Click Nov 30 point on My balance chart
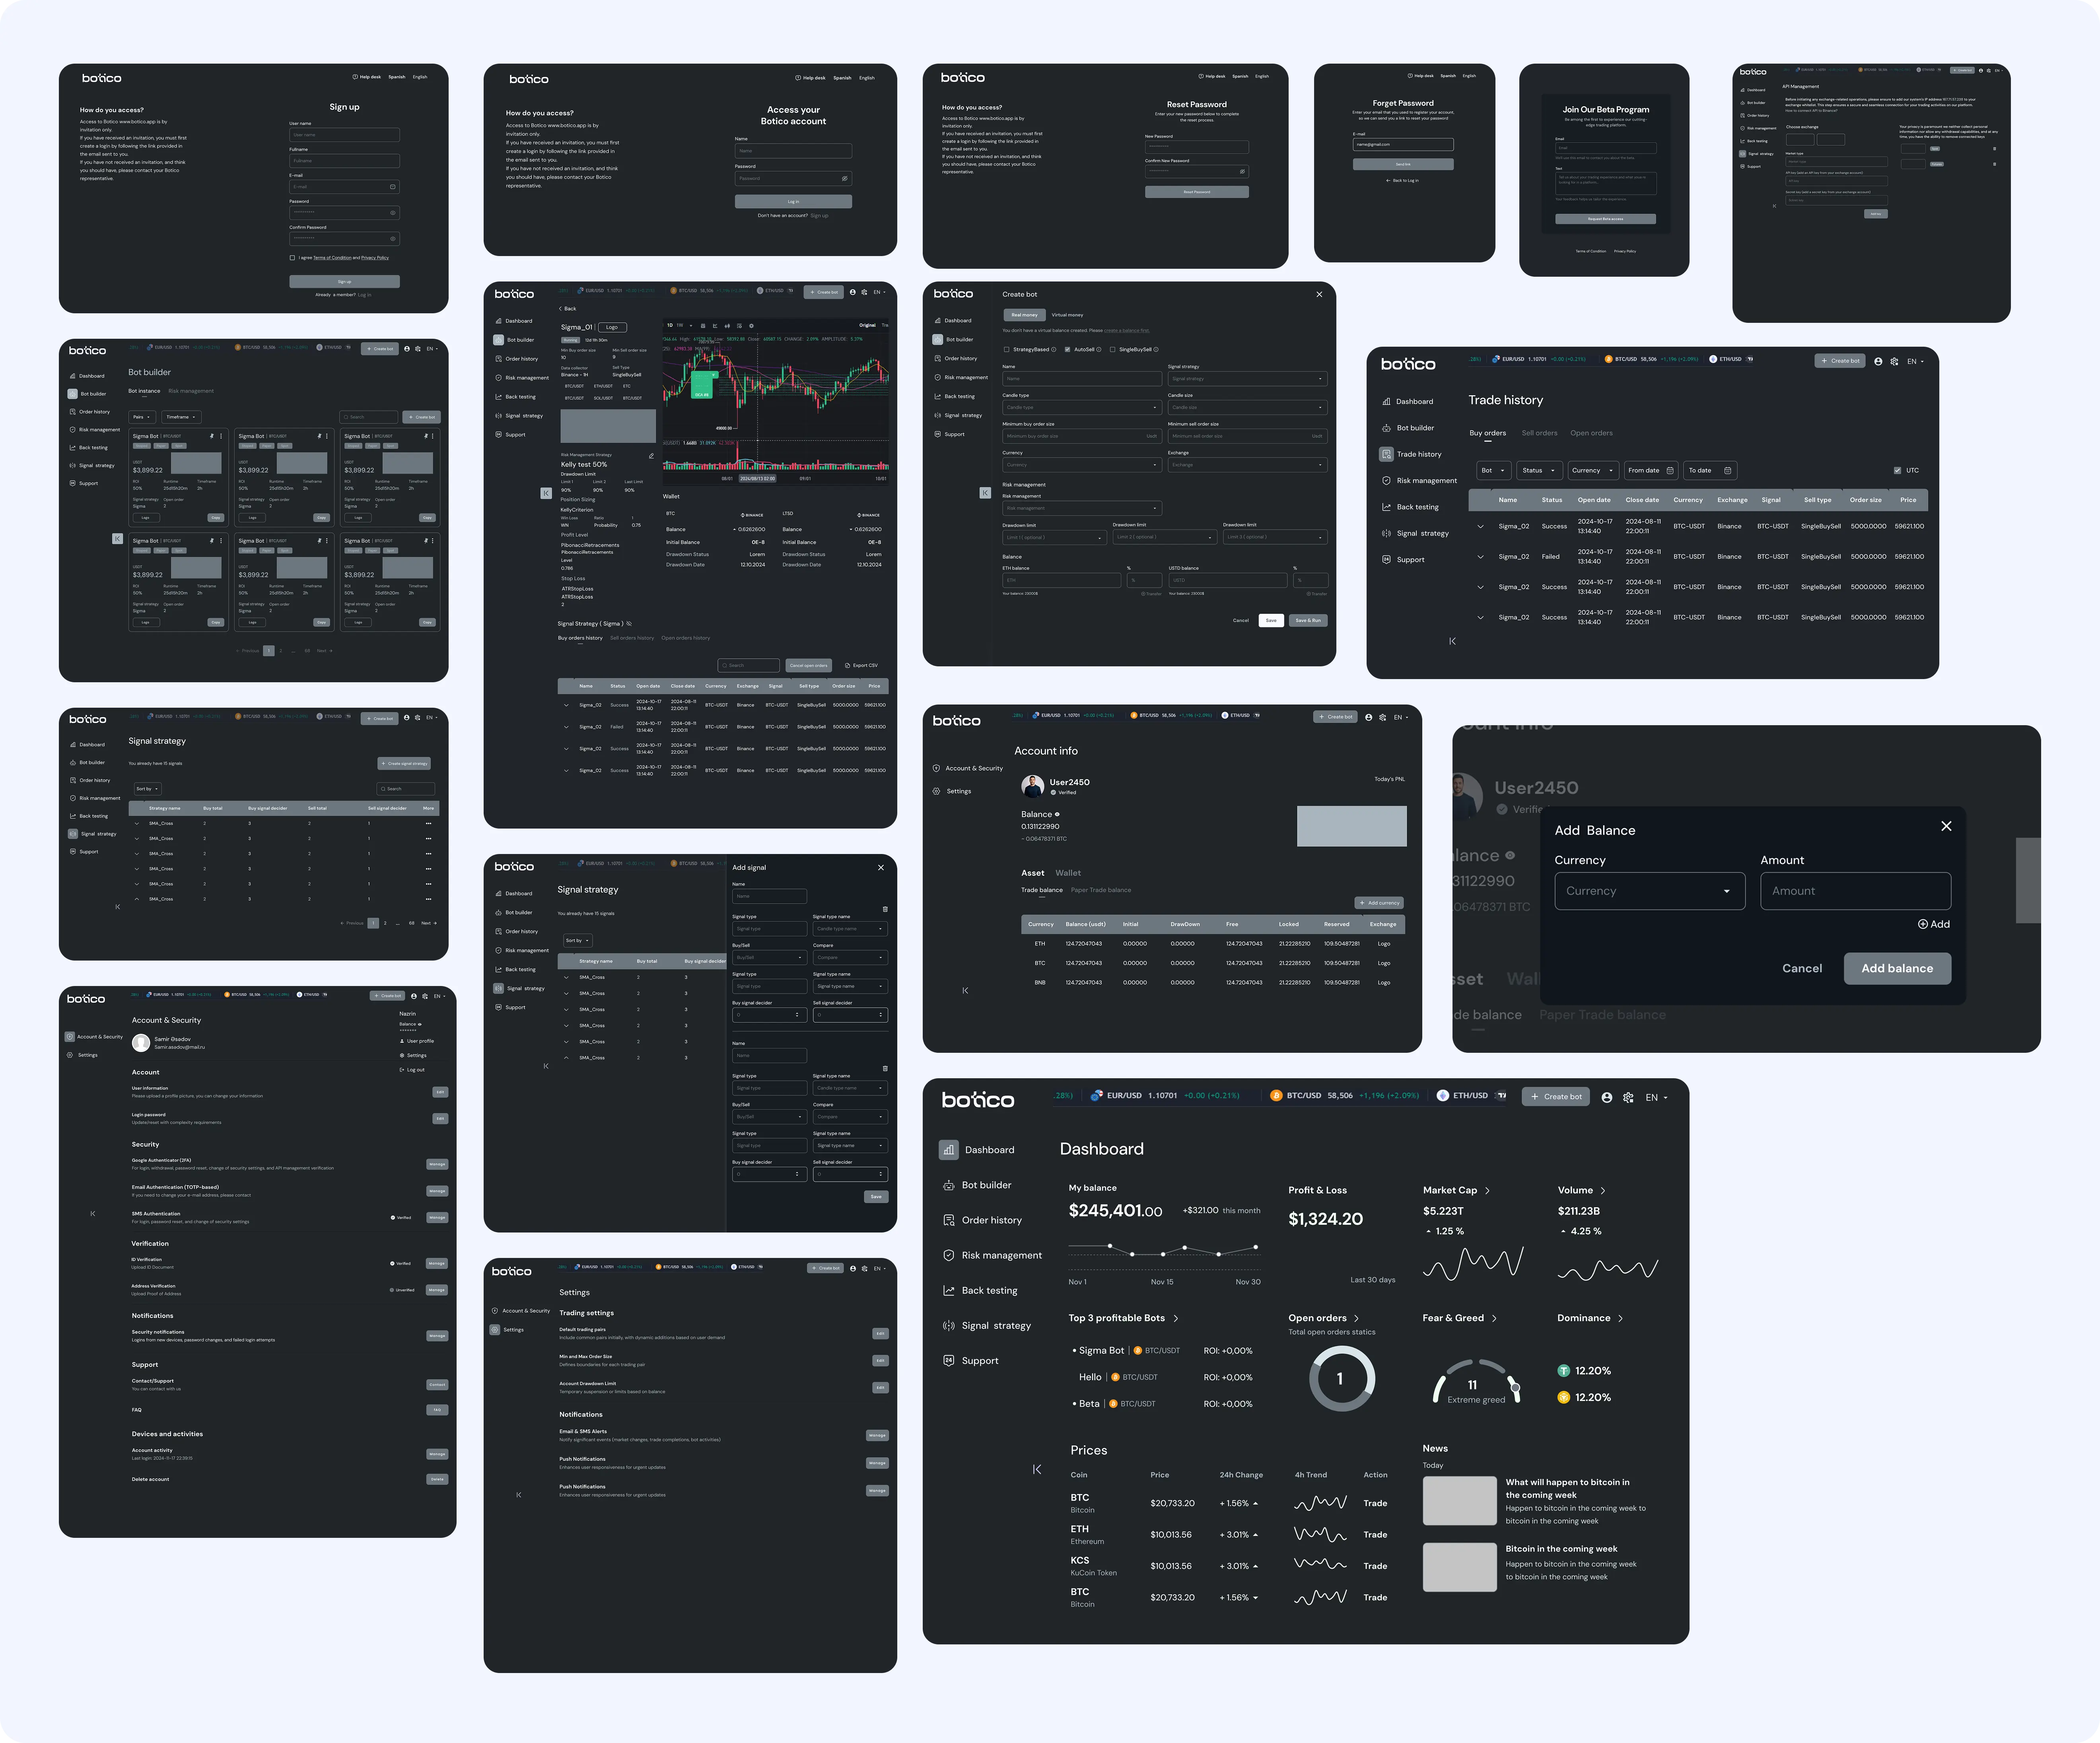Image resolution: width=2100 pixels, height=1743 pixels. [x=1256, y=1247]
